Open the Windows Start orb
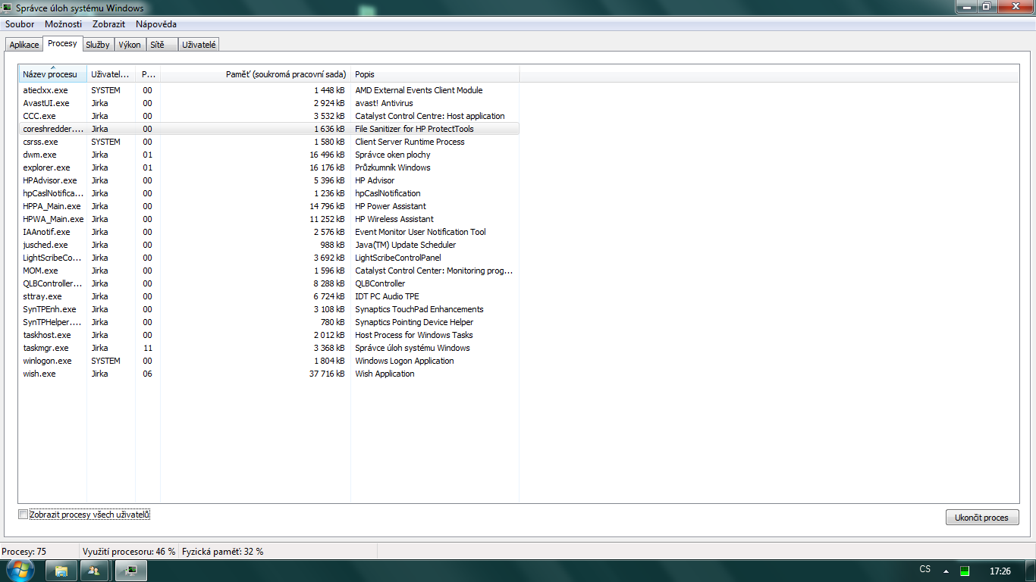 click(20, 570)
